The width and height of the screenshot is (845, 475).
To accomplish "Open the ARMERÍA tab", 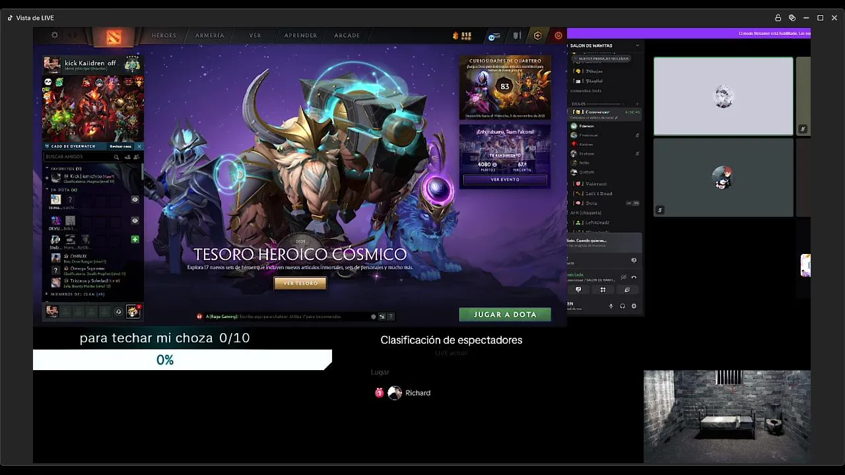I will (210, 36).
